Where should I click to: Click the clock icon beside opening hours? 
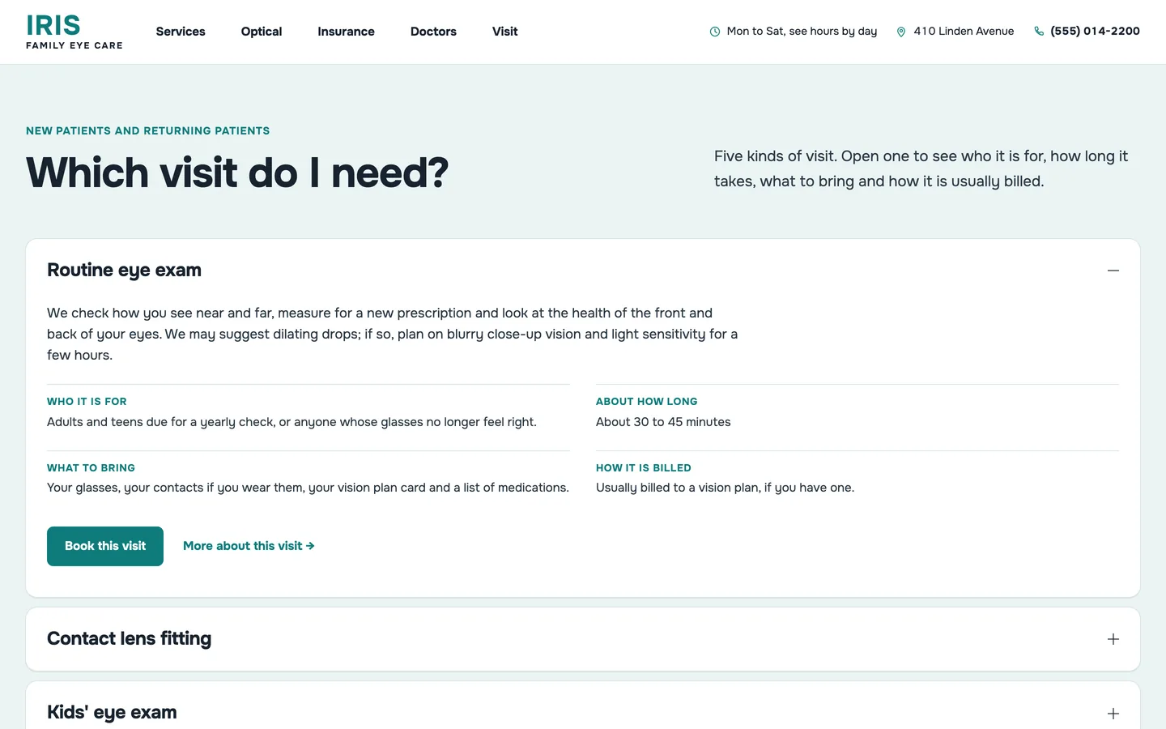(715, 32)
